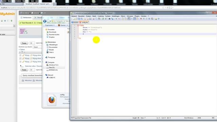This screenshot has width=217, height=122.
Task: Create a new document in Notepad++ toolbar
Action: click(x=74, y=19)
